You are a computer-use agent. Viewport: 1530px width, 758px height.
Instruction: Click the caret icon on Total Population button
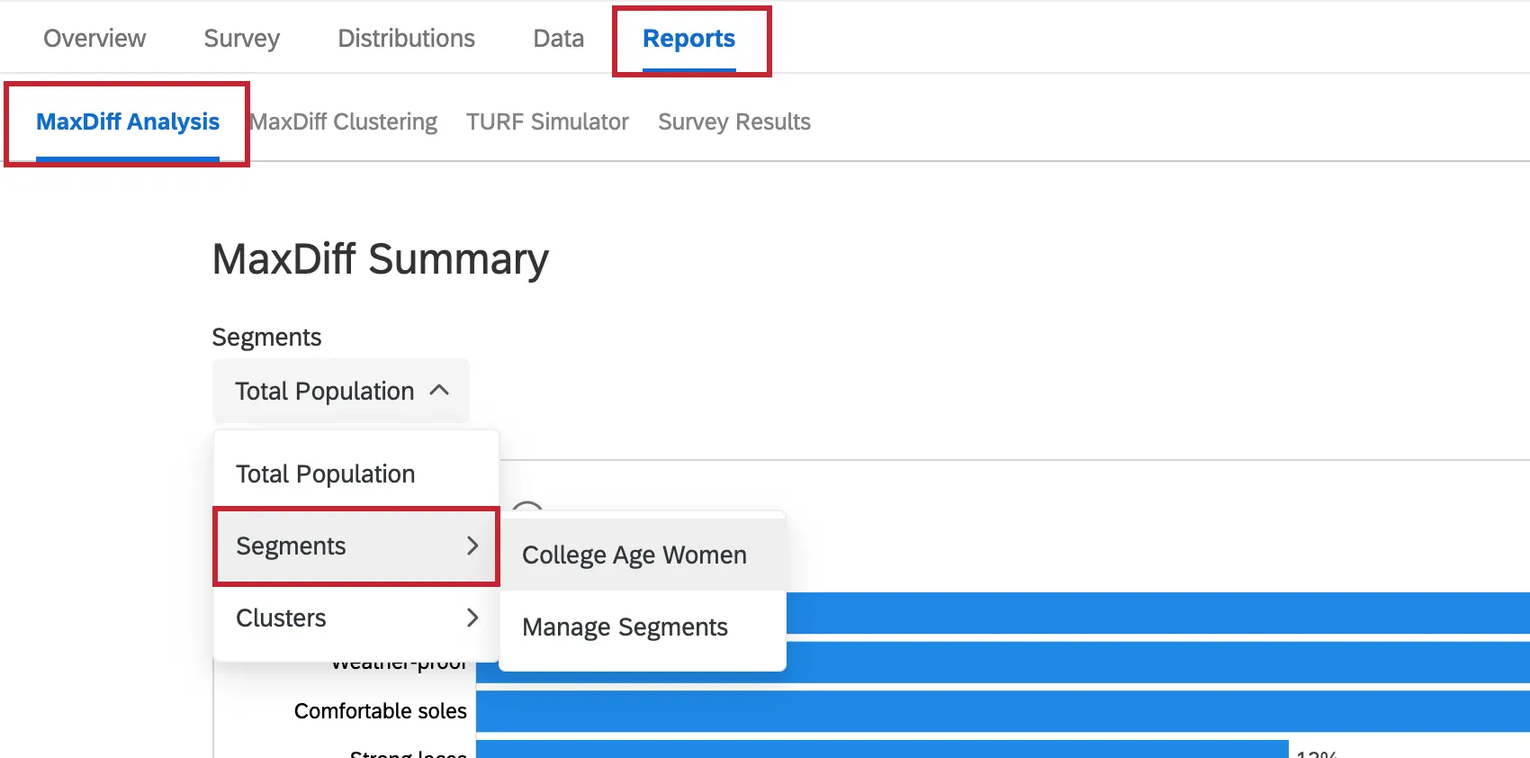(439, 391)
